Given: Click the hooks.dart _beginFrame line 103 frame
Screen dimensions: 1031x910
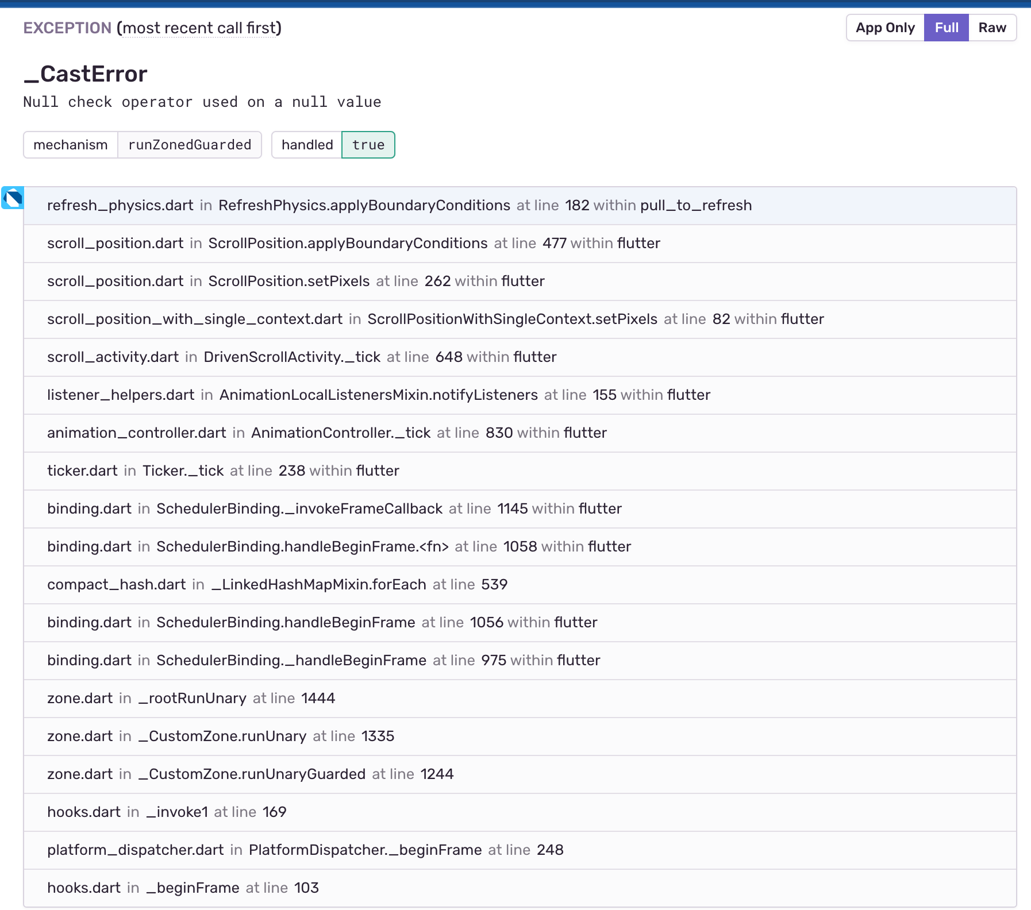Looking at the screenshot, I should coord(520,888).
